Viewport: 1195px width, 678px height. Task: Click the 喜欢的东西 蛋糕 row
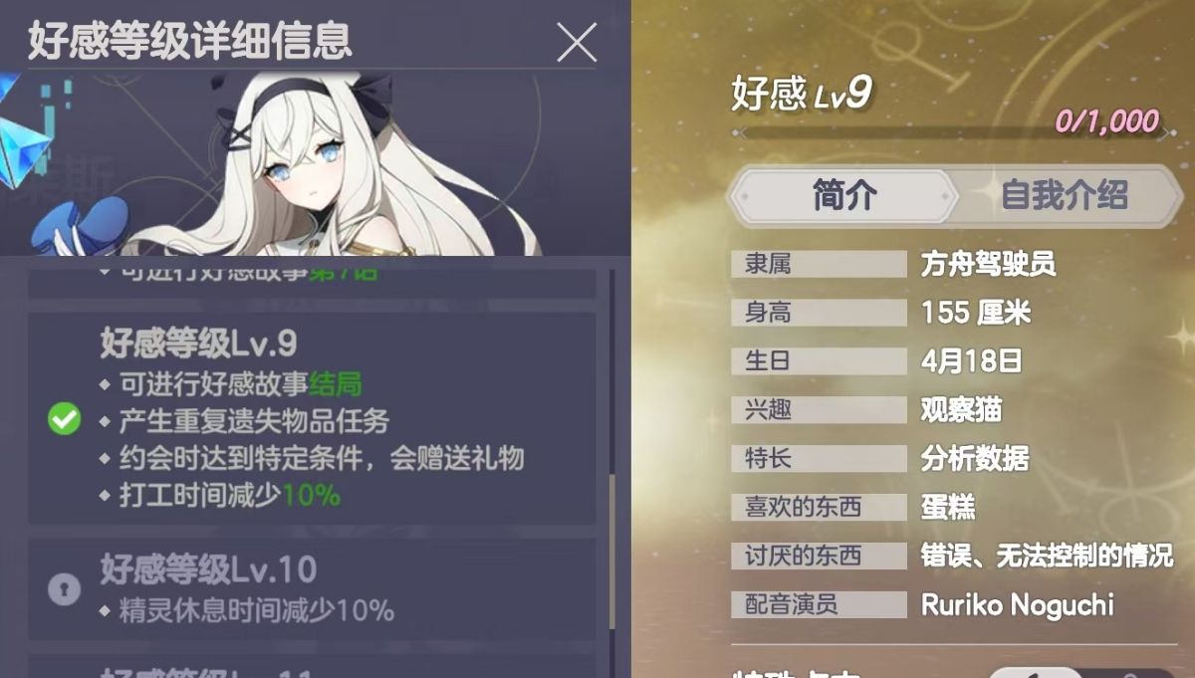coord(954,507)
